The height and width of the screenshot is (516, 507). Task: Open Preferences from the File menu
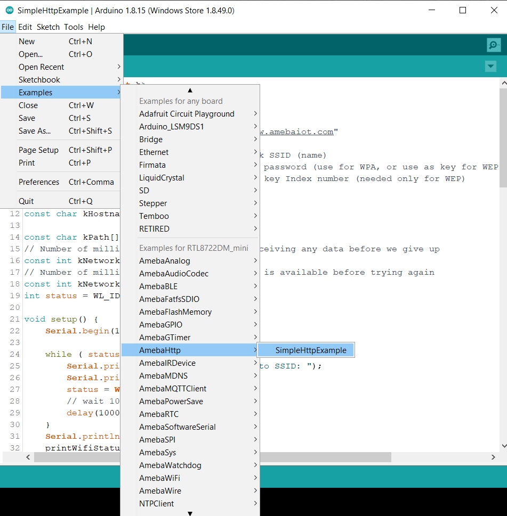(61, 182)
